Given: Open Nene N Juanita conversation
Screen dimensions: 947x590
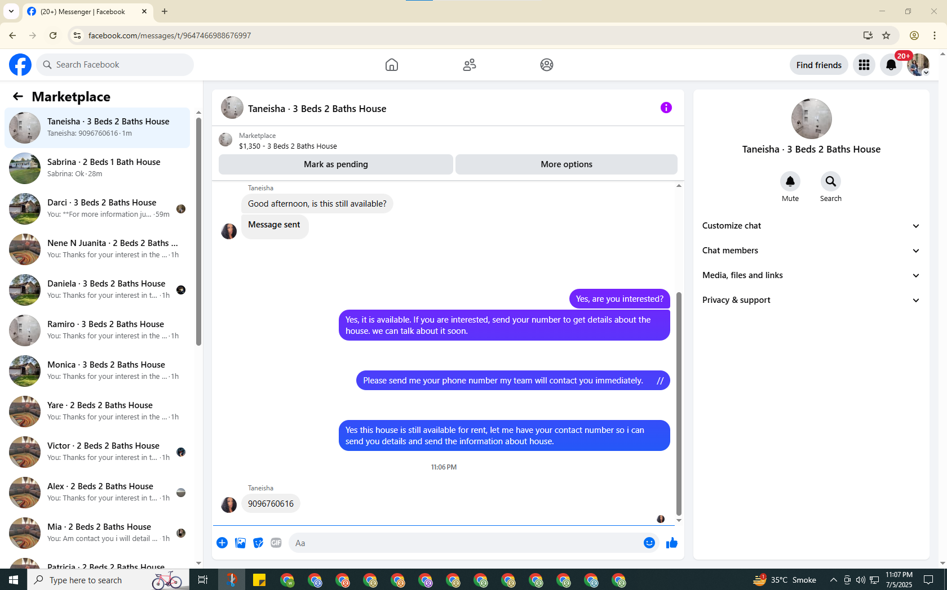Looking at the screenshot, I should (x=98, y=249).
